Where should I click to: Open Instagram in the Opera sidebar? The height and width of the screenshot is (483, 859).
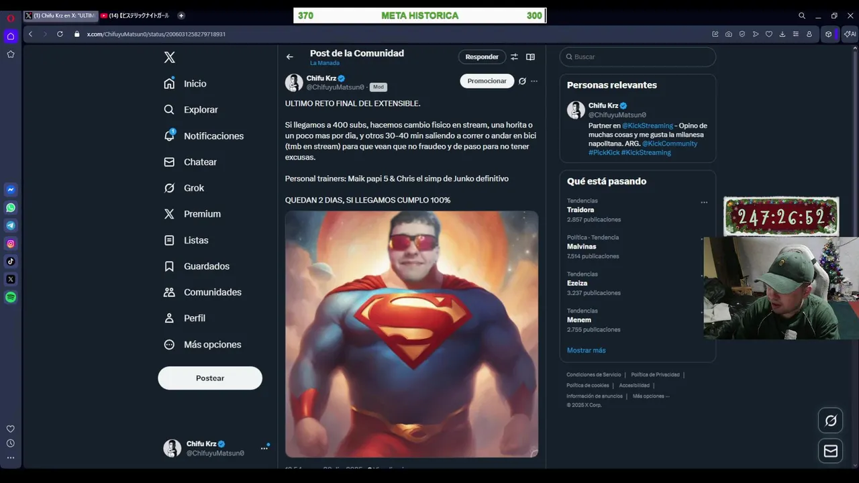point(11,244)
